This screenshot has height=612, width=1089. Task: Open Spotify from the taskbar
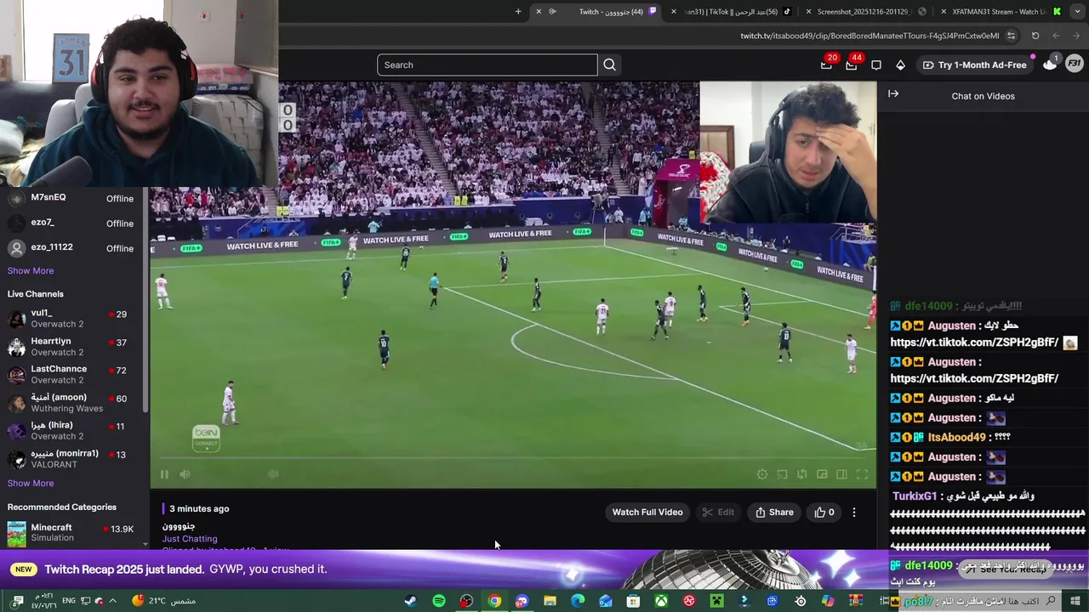tap(439, 601)
